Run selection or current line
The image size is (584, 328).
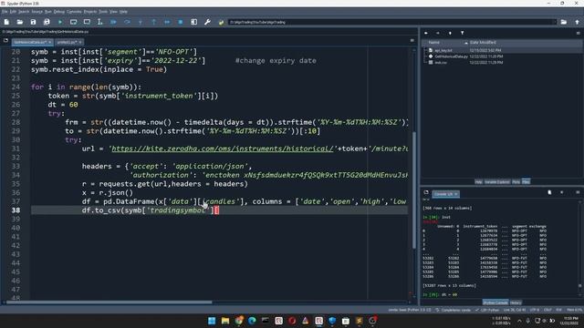click(99, 22)
